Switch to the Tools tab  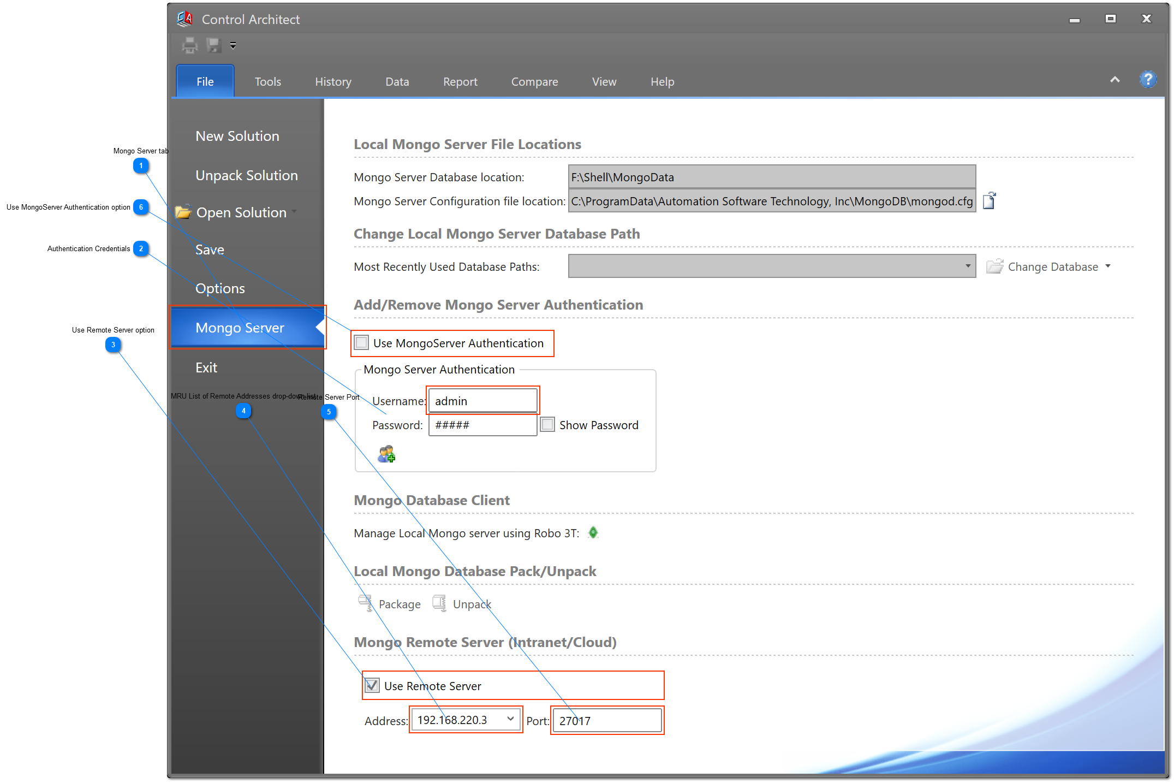(267, 81)
